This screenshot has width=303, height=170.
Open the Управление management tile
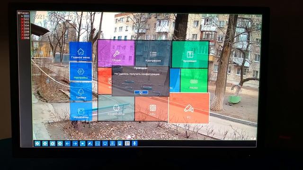tap(81, 111)
